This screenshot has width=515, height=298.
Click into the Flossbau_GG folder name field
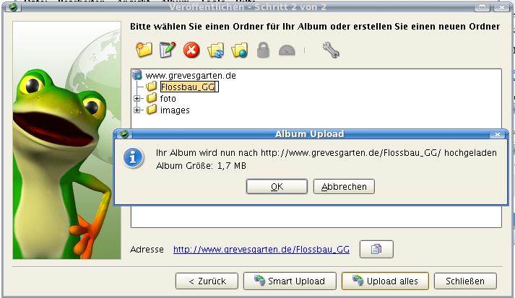point(189,87)
